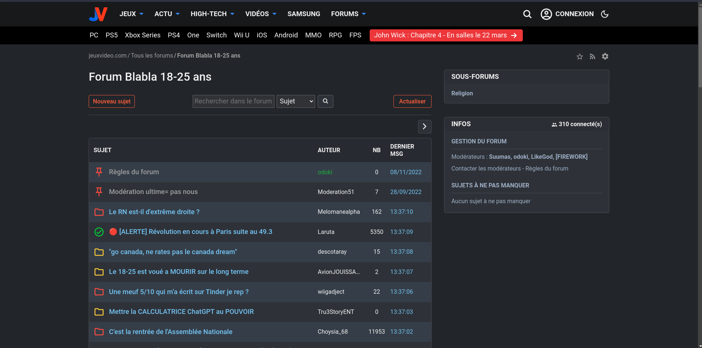Open the Religion sous-forum link
The height and width of the screenshot is (348, 702).
[462, 94]
